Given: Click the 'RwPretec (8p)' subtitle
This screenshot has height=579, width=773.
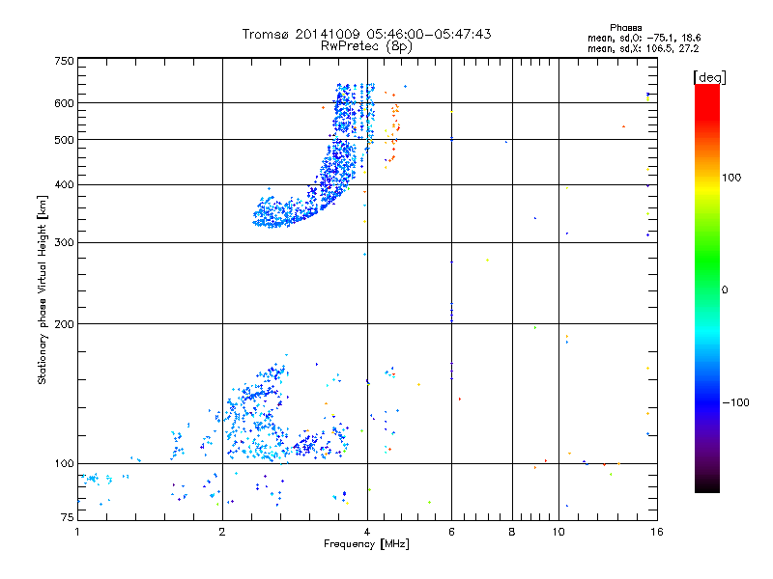Looking at the screenshot, I should click(x=366, y=46).
